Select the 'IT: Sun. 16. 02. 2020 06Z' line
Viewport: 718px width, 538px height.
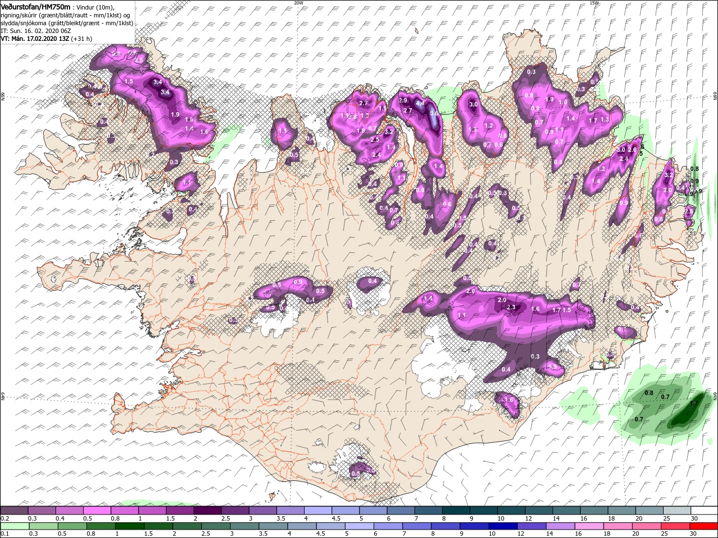35,31
